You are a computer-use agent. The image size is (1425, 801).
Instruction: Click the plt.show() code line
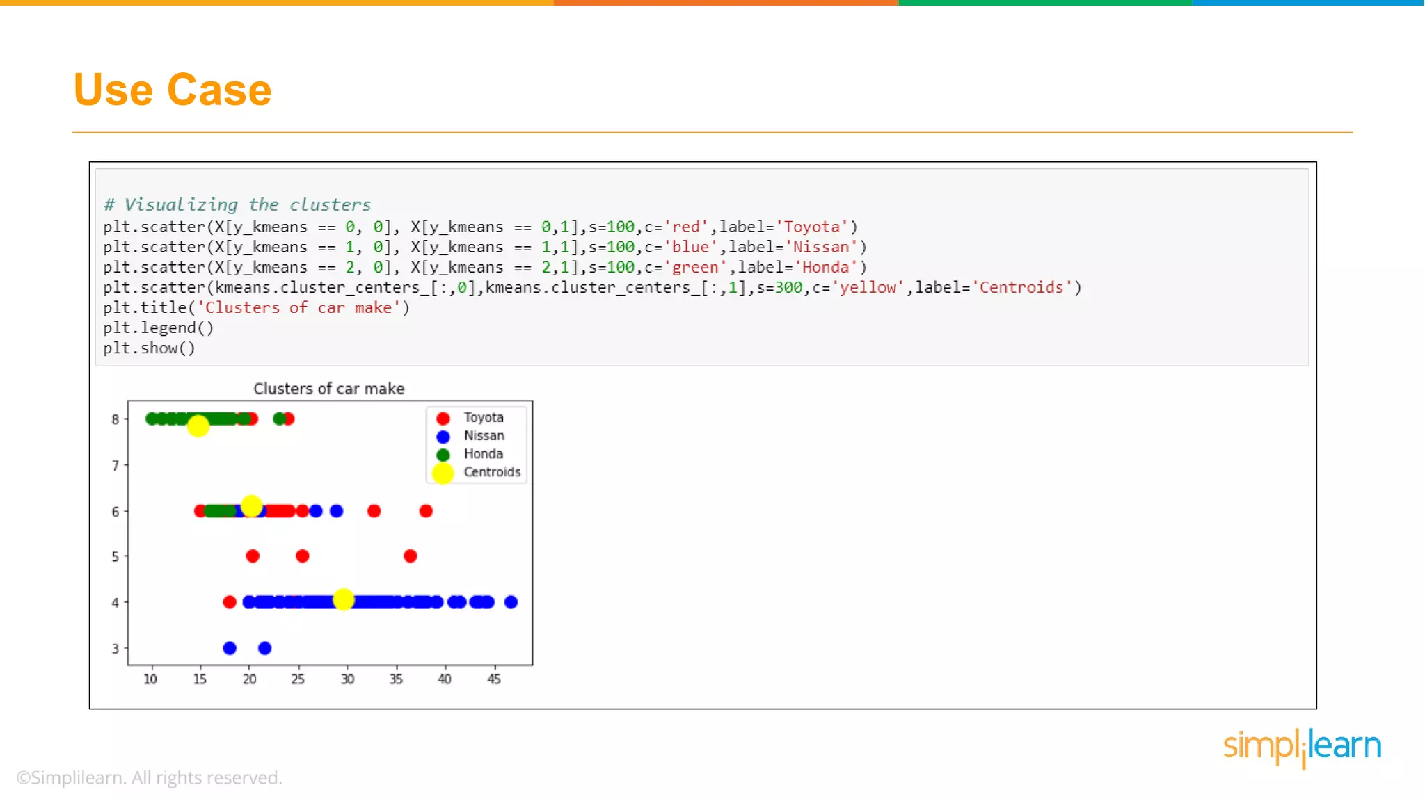[149, 348]
